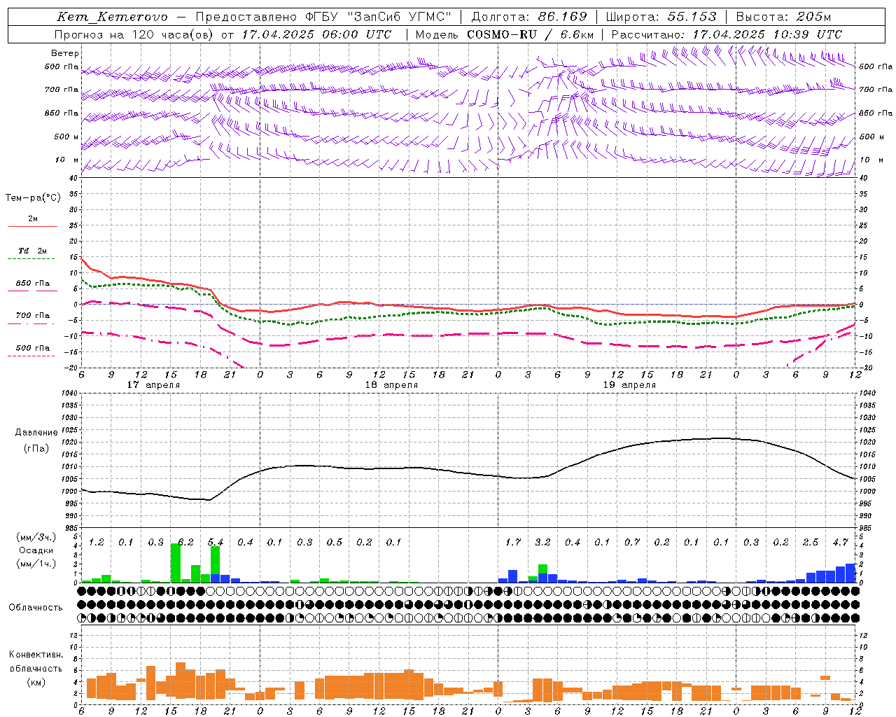Screen dimensions: 896x717
Task: Click the 'Давление' pressure panel label
Action: [x=36, y=433]
